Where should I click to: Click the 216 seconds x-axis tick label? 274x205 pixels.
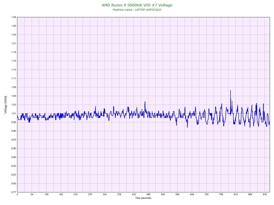click(x=76, y=194)
